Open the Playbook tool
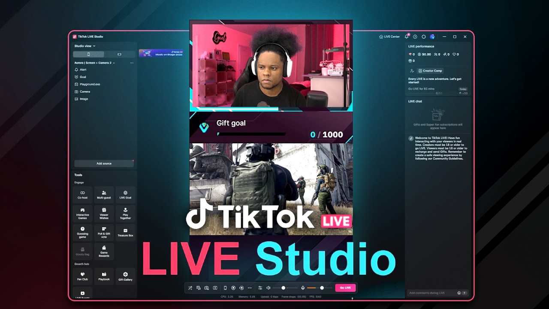 [104, 276]
